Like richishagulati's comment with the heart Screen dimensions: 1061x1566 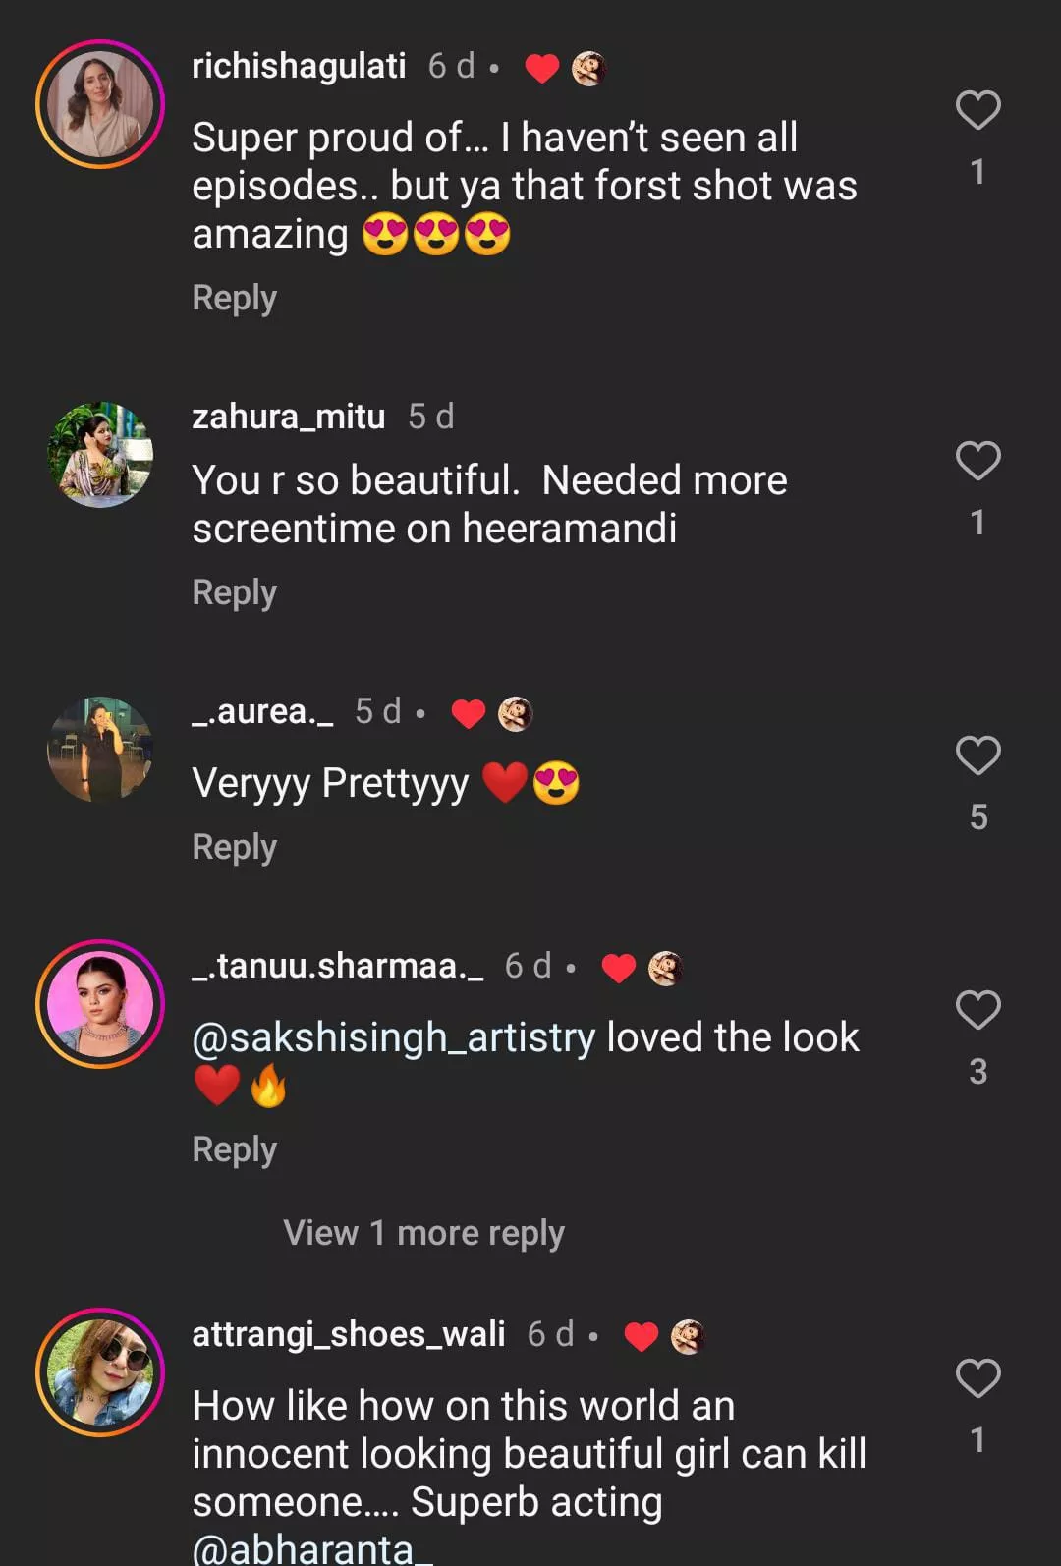pos(977,111)
